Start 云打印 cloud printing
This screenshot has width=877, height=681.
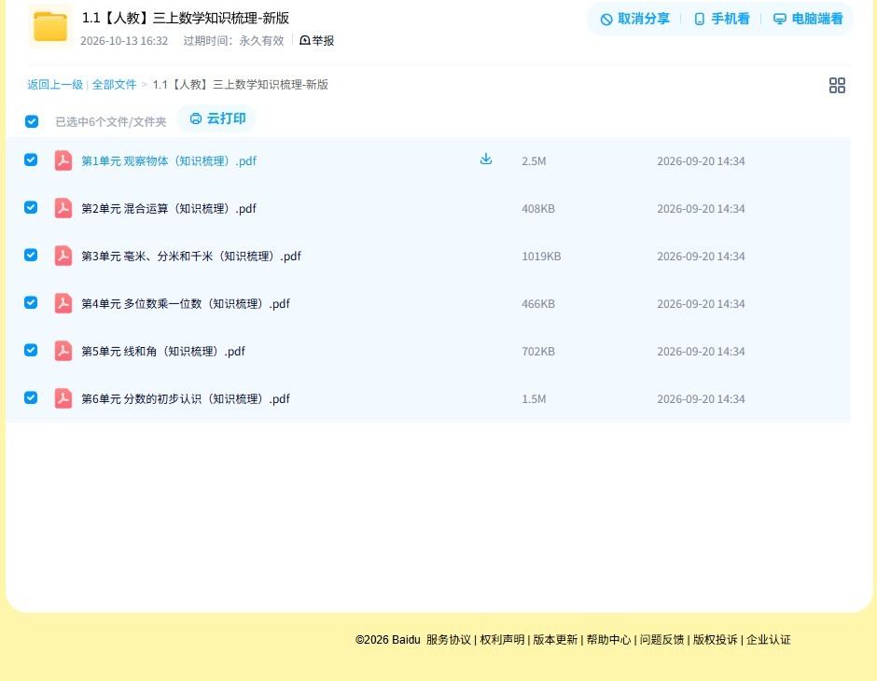217,118
